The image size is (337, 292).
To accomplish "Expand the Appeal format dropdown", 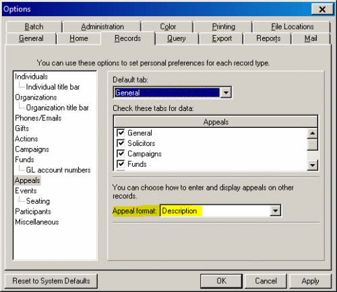I will 275,211.
